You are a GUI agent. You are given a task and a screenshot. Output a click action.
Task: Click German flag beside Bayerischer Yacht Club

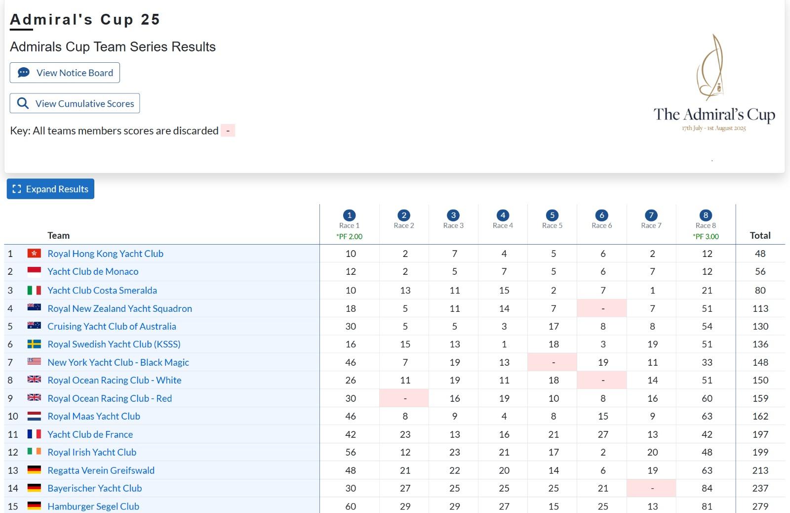[x=34, y=488]
